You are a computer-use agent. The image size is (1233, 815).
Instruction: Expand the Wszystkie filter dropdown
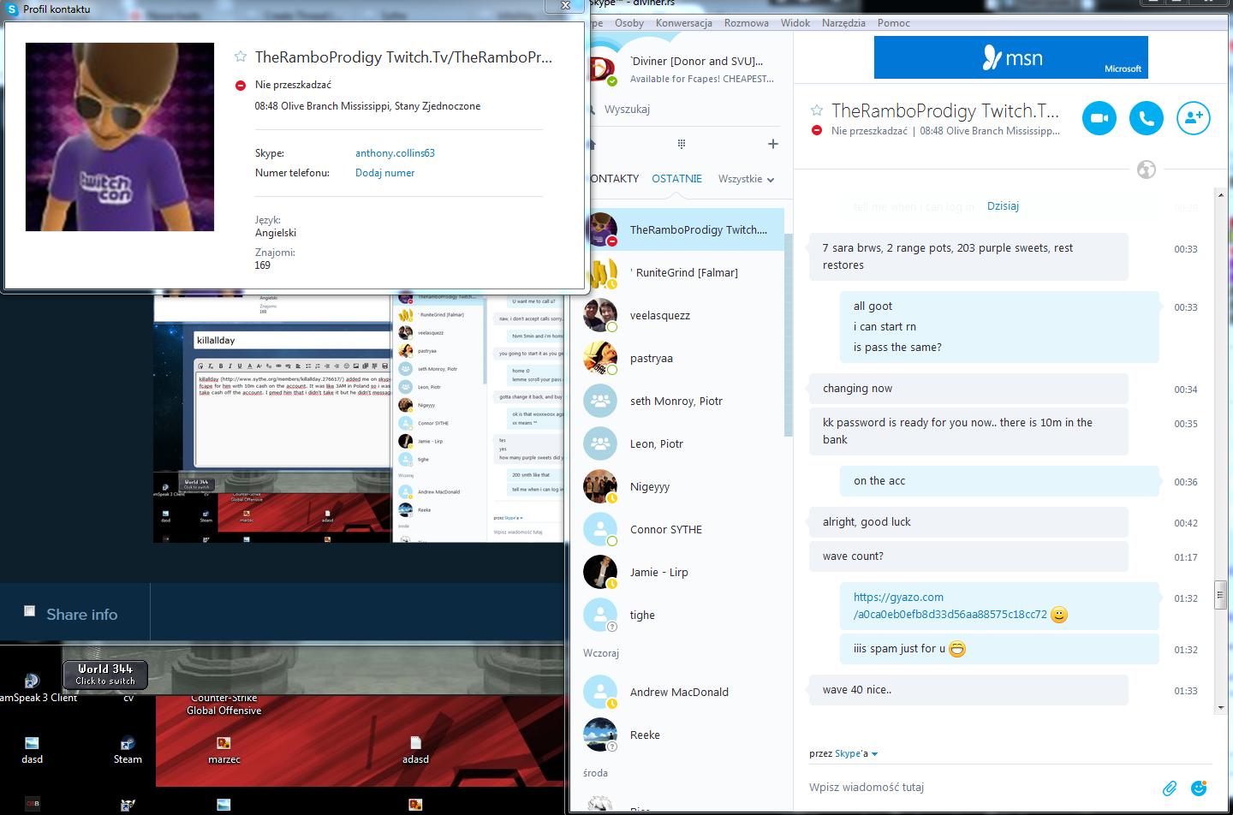(747, 179)
